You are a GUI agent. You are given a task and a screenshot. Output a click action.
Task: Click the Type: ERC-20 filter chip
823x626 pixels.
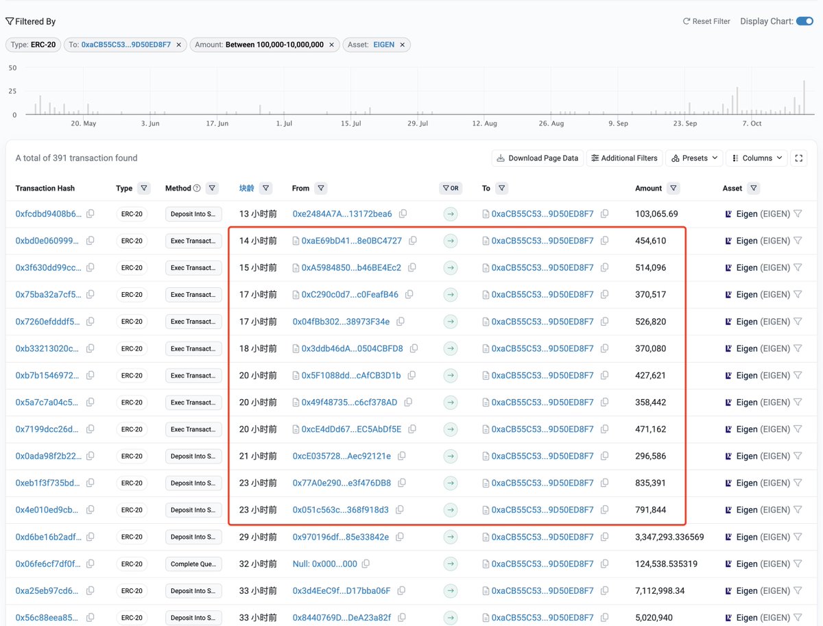click(34, 45)
